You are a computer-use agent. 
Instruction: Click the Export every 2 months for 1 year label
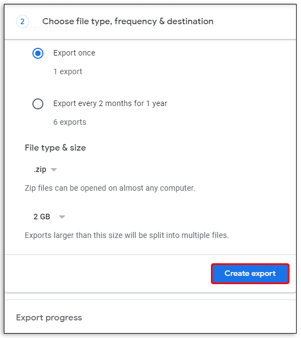110,103
